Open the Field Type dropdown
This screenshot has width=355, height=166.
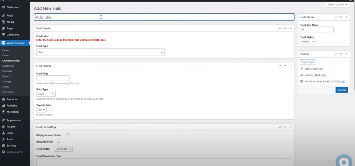click(x=100, y=52)
